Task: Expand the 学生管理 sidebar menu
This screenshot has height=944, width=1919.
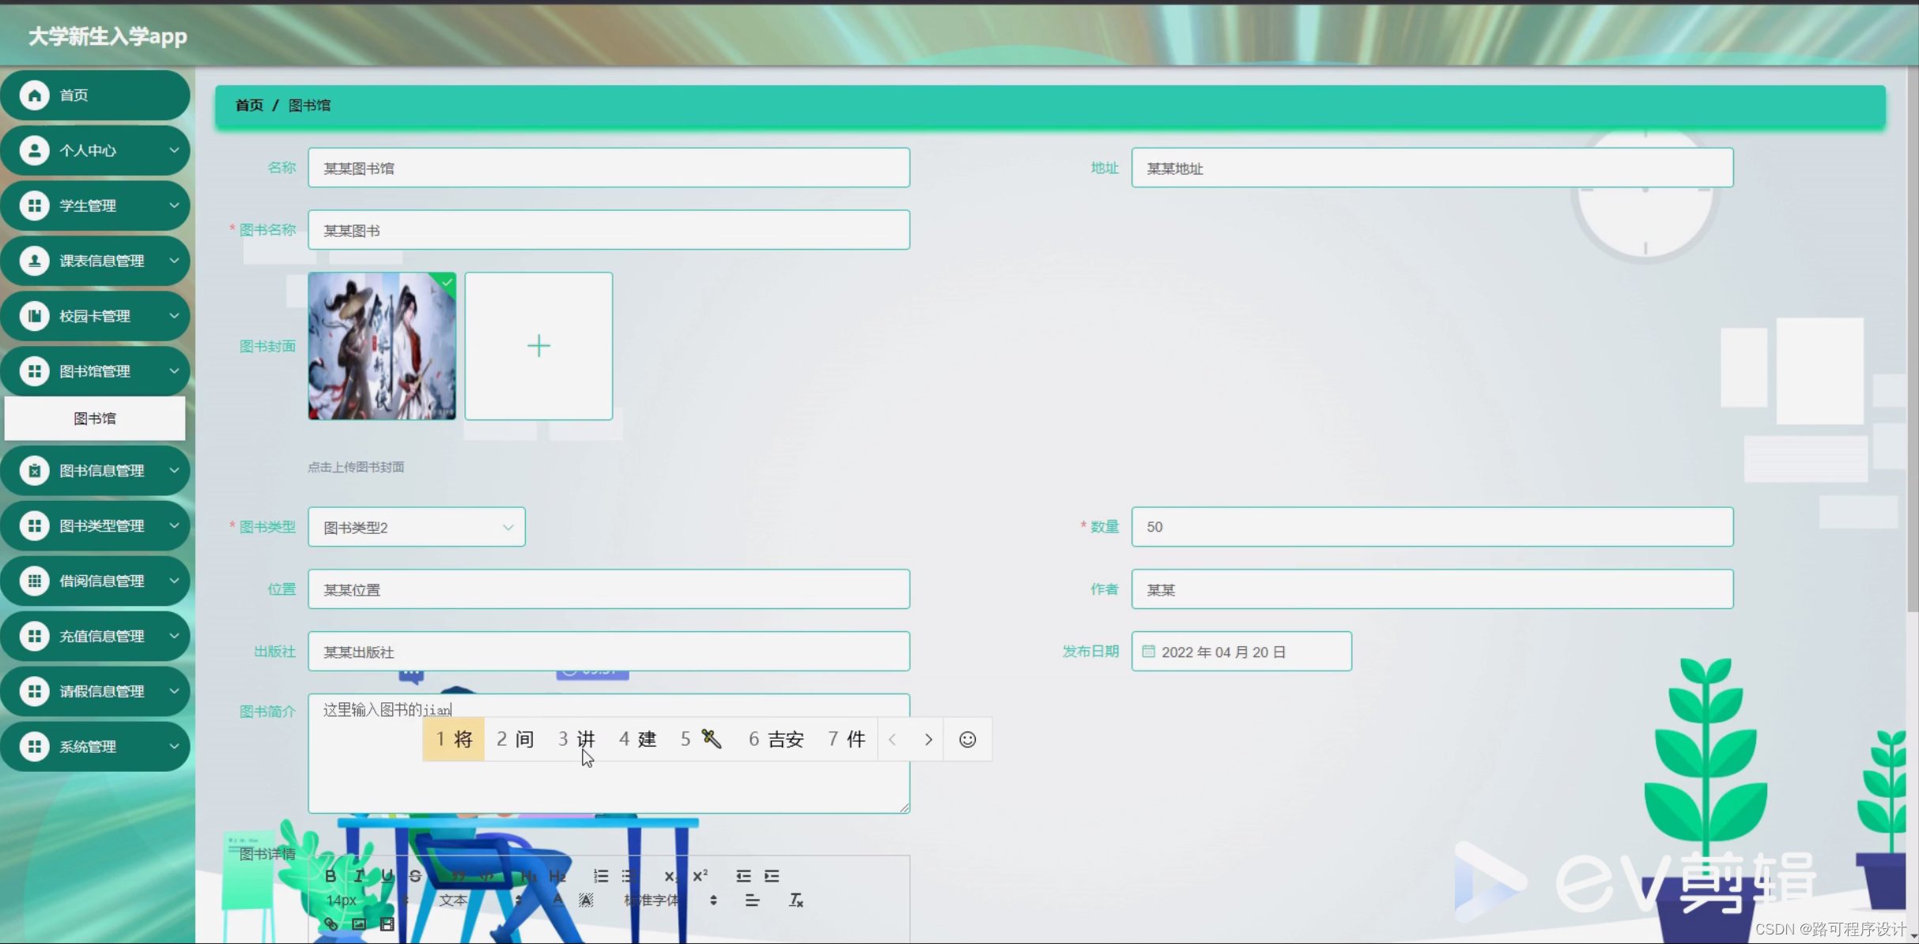Action: click(95, 205)
